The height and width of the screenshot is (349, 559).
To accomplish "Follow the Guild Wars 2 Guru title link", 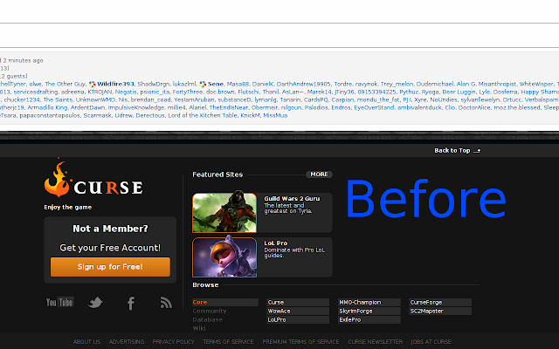I will (x=292, y=199).
